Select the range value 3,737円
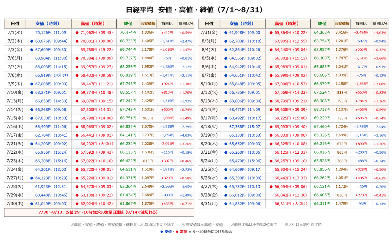 tap(148, 135)
